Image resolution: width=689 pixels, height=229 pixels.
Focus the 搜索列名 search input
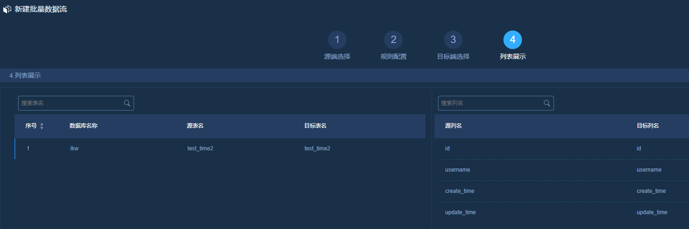[x=490, y=103]
